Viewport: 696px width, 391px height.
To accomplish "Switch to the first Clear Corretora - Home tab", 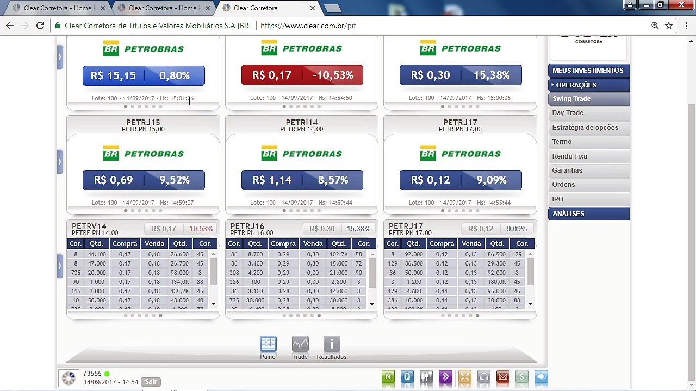I will [55, 8].
